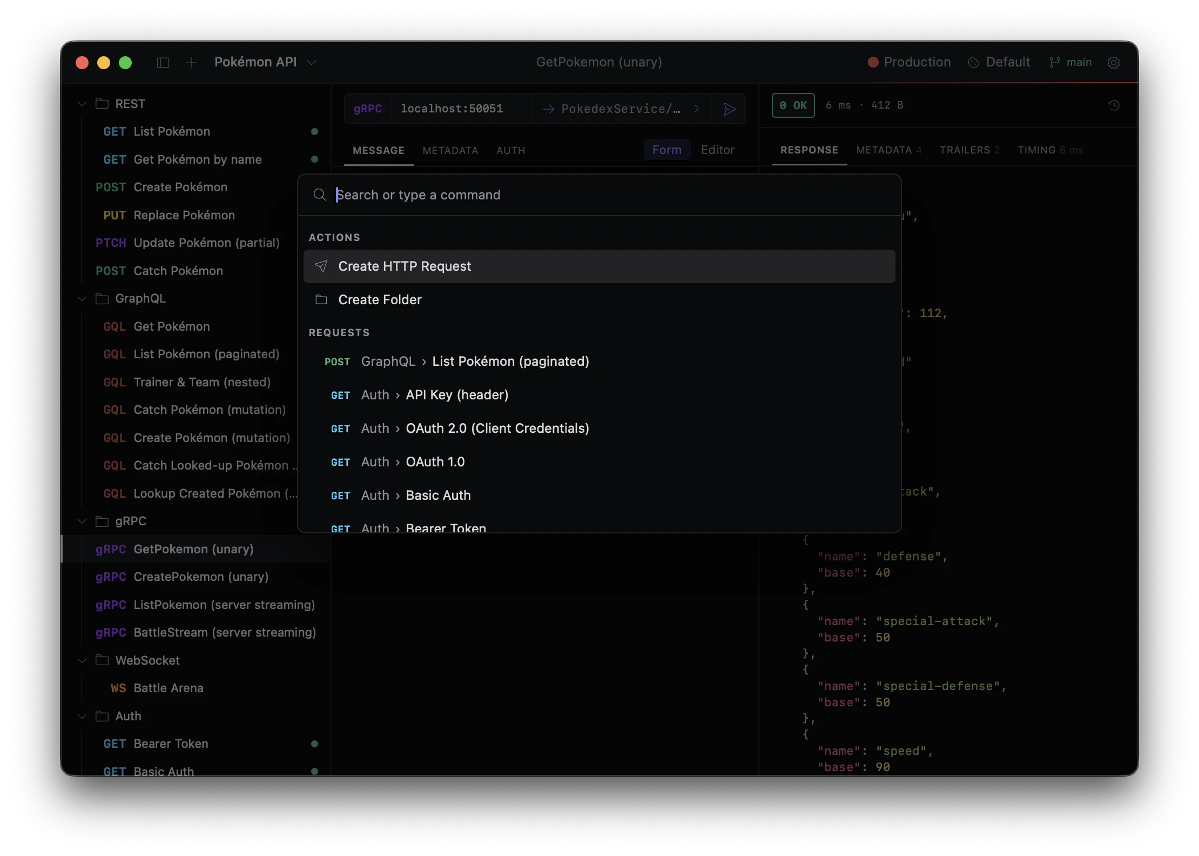Click the red Production environment dot

pyautogui.click(x=873, y=63)
